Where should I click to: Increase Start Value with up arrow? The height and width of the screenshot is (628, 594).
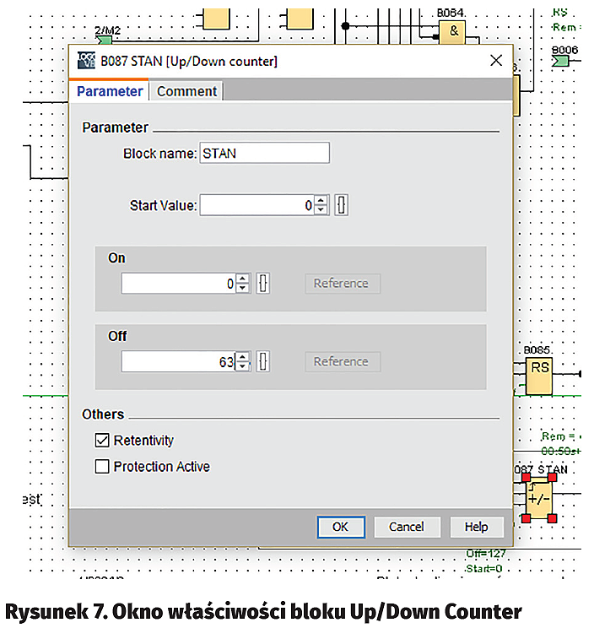(x=321, y=201)
